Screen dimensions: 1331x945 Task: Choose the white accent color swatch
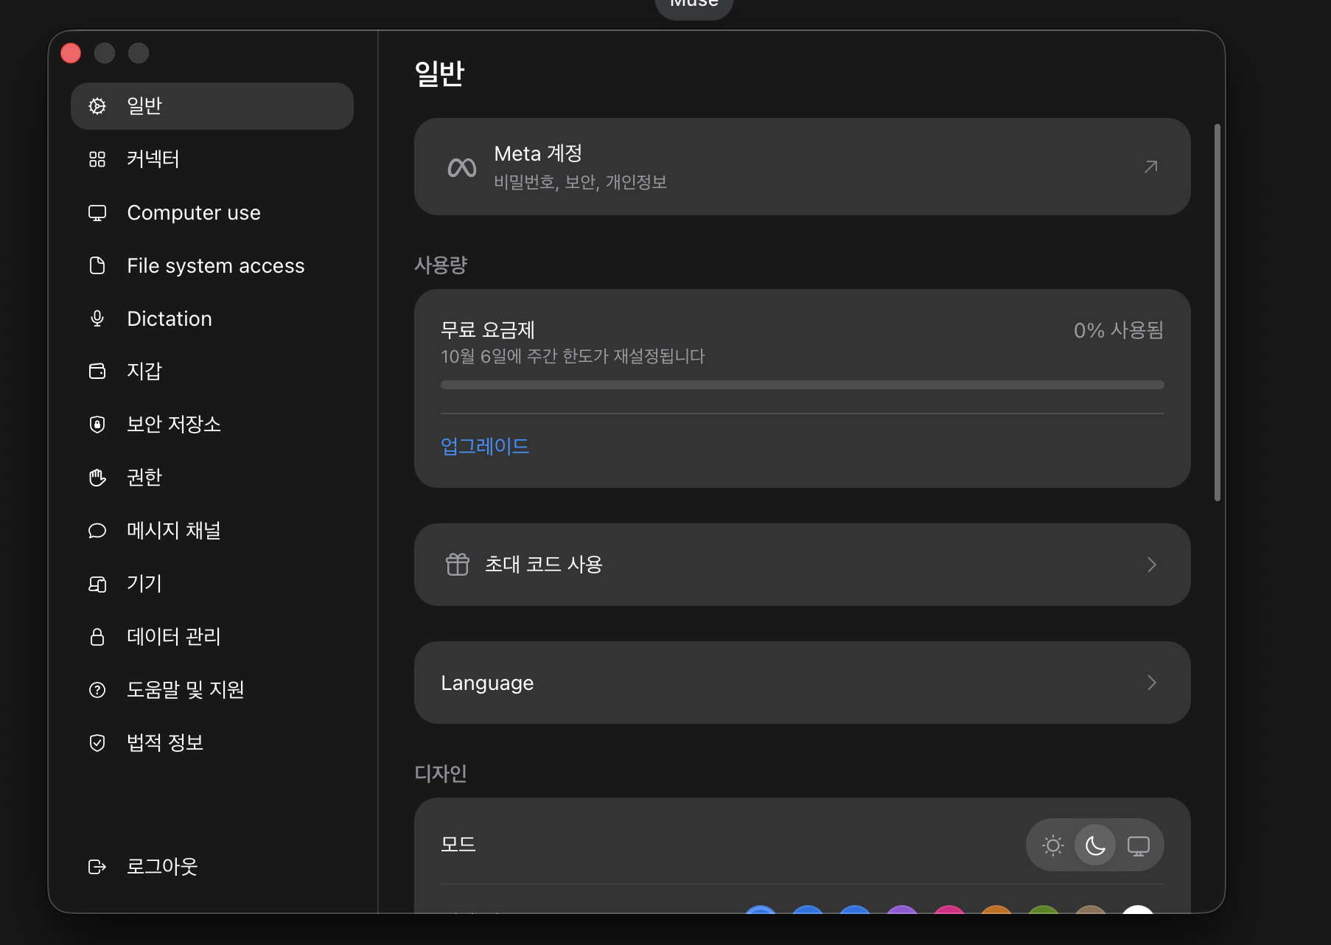1138,911
